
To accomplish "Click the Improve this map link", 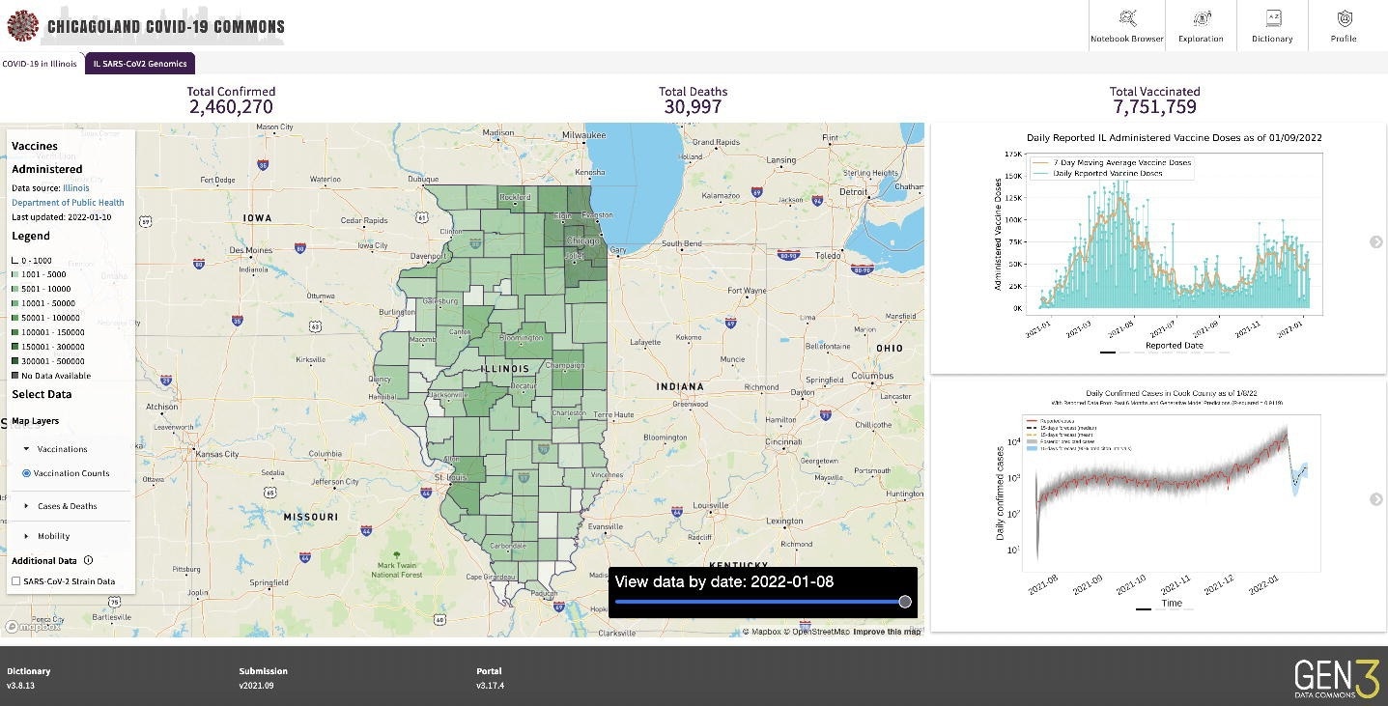I will tap(886, 631).
